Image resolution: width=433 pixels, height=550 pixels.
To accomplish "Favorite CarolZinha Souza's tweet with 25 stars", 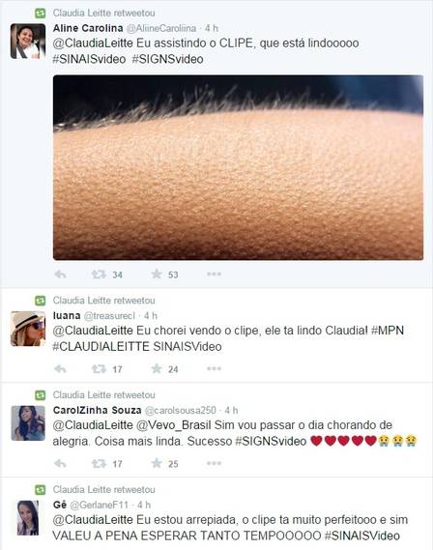I will pyautogui.click(x=157, y=463).
